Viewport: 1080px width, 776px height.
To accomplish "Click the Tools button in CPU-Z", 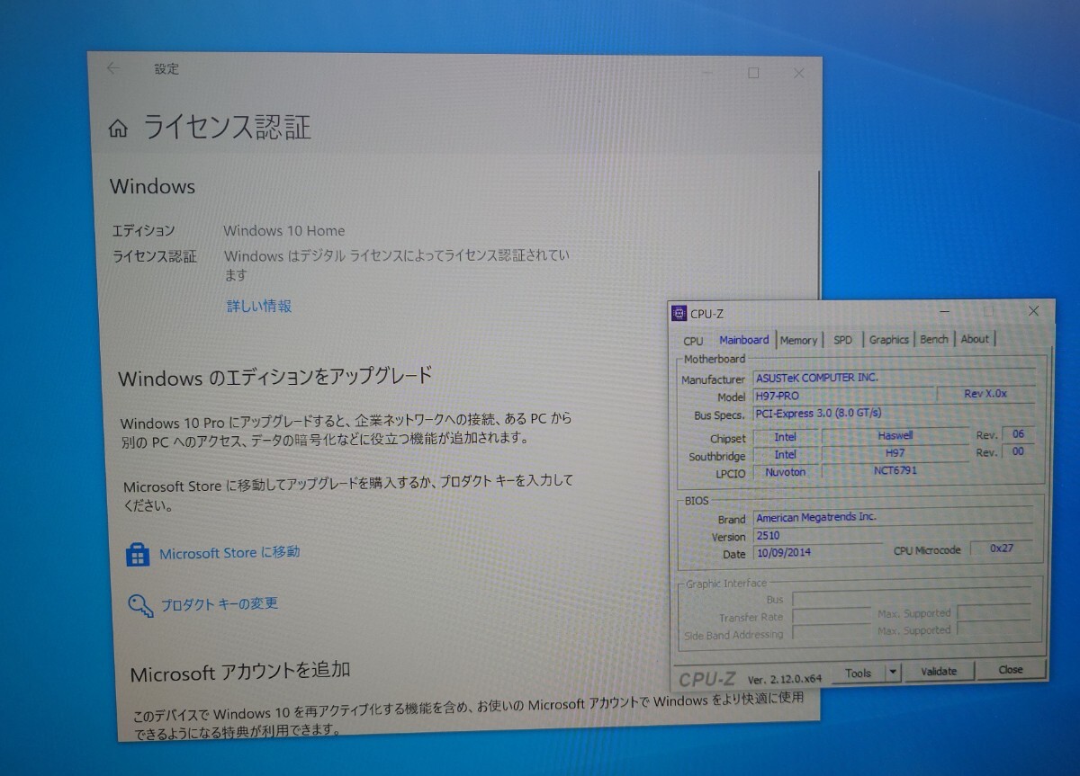I will (858, 673).
